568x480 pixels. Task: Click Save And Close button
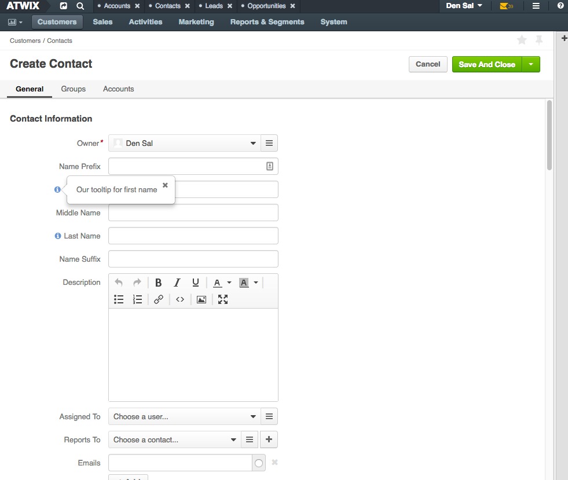(x=487, y=64)
